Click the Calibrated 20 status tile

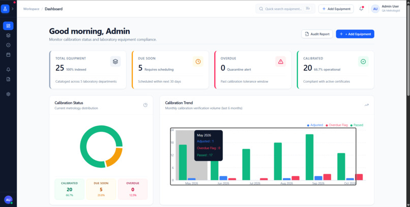[x=69, y=189]
